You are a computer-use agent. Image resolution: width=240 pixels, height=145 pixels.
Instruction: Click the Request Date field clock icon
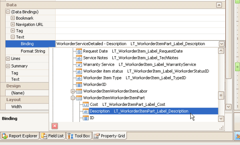[79, 52]
